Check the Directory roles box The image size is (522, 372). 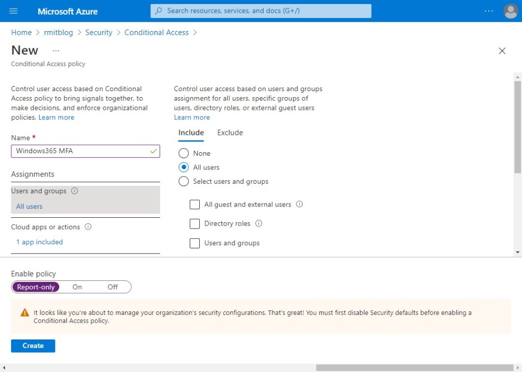point(194,223)
